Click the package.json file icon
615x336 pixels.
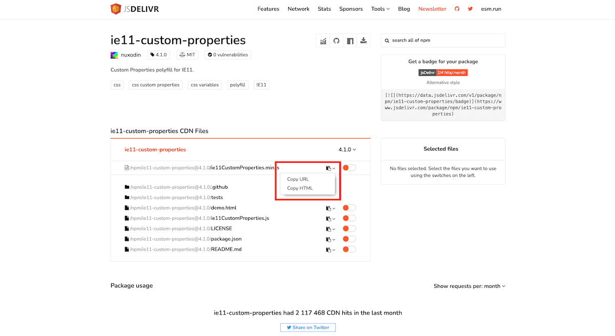pos(127,239)
